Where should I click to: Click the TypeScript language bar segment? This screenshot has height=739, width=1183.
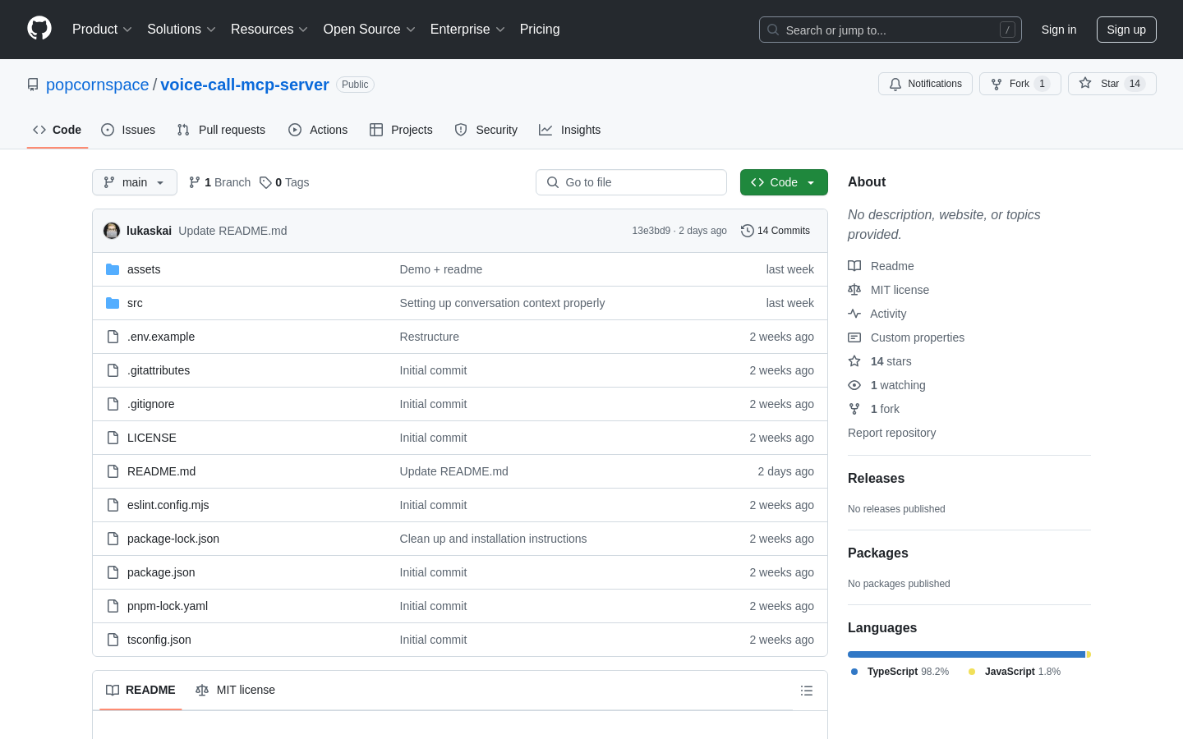pos(967,654)
